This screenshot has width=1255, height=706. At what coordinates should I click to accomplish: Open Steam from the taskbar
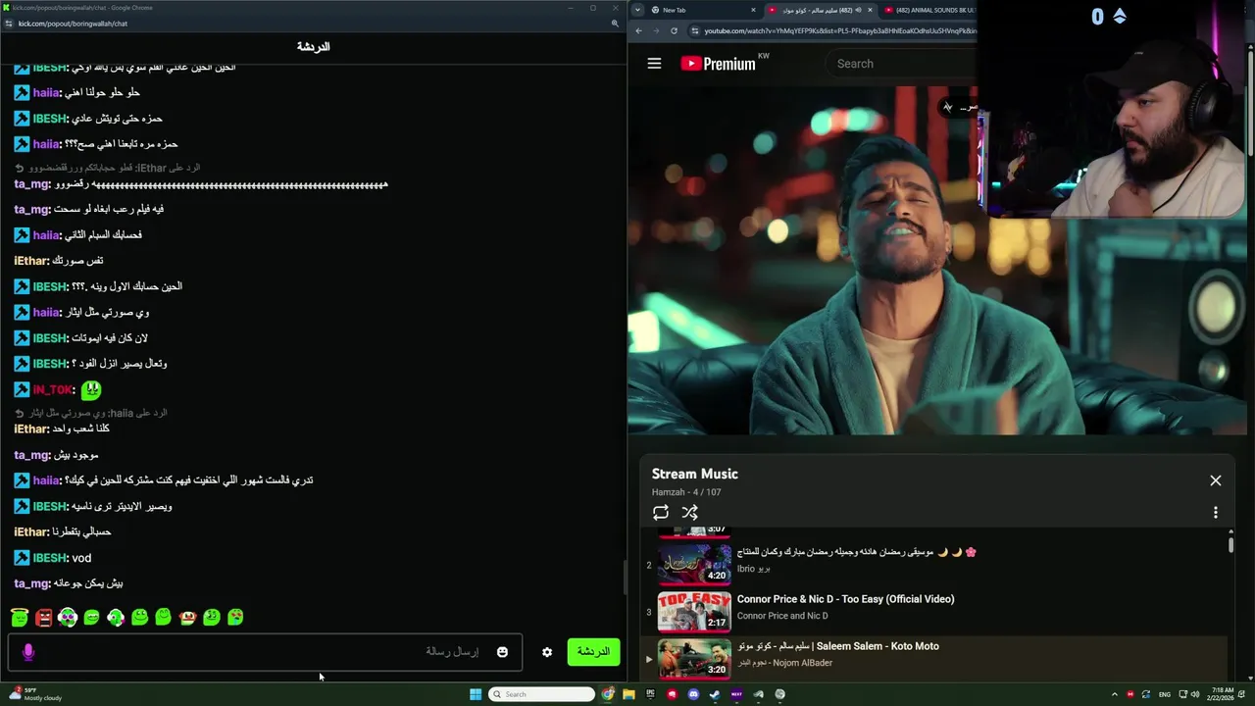pyautogui.click(x=715, y=694)
